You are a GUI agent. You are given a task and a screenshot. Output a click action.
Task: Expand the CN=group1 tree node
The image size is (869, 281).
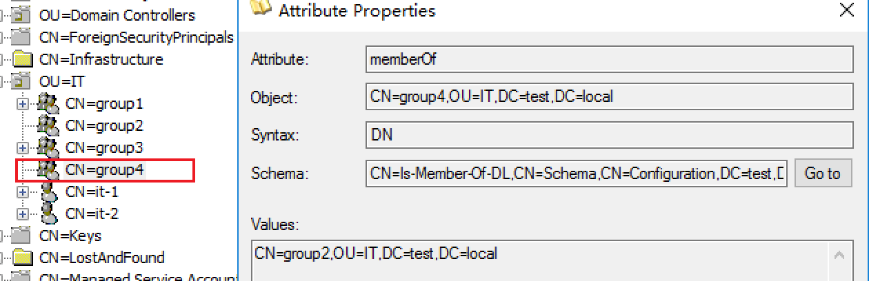pos(23,104)
